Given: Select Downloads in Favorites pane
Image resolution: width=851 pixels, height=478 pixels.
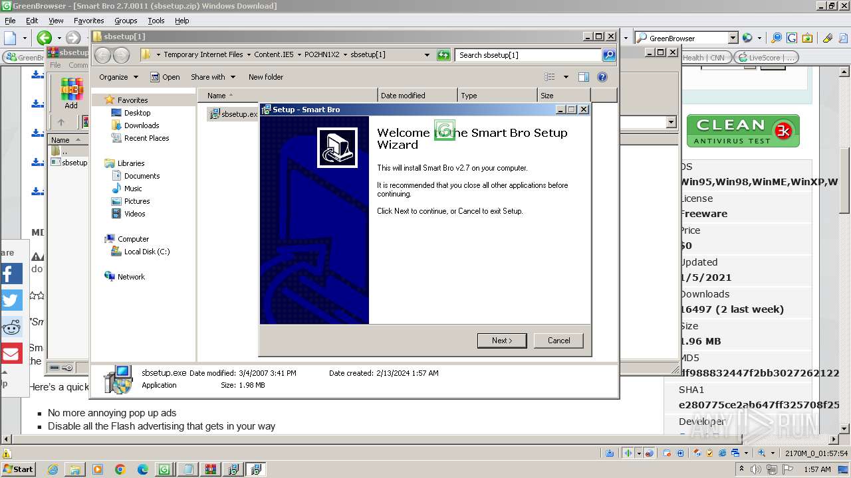Looking at the screenshot, I should [x=142, y=125].
